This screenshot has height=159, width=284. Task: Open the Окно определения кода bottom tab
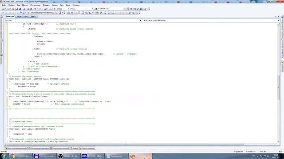[x=16, y=148]
